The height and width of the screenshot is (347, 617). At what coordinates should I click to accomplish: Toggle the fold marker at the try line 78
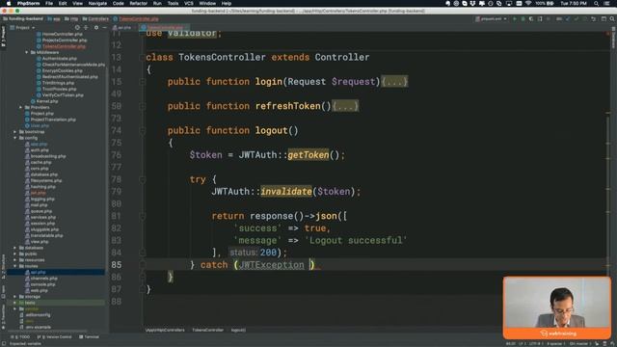coord(143,179)
